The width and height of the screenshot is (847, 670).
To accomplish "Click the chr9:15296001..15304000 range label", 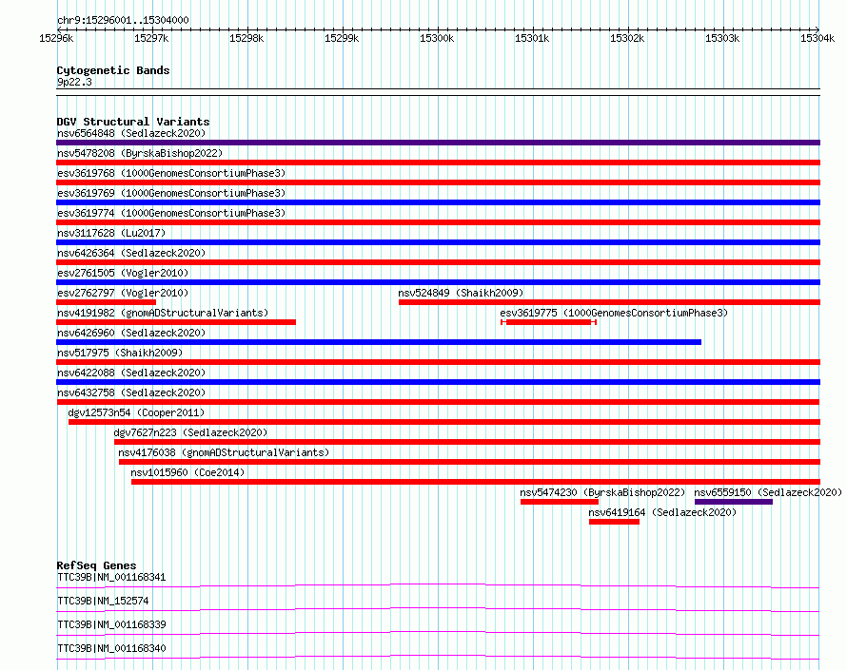I will 123,21.
